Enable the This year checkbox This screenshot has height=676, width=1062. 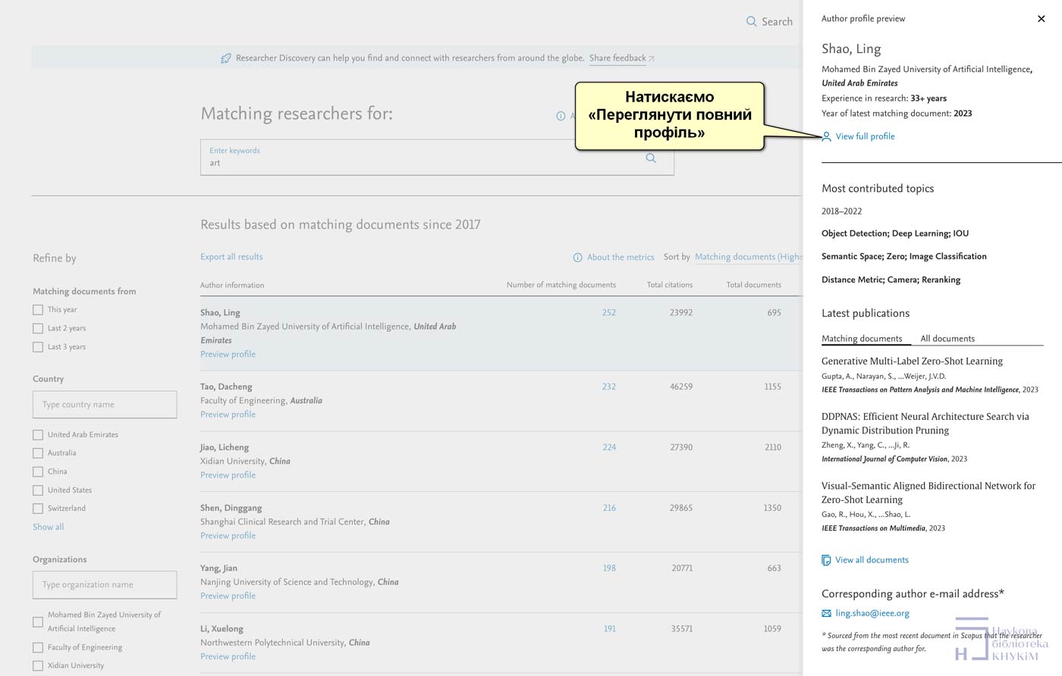point(38,310)
